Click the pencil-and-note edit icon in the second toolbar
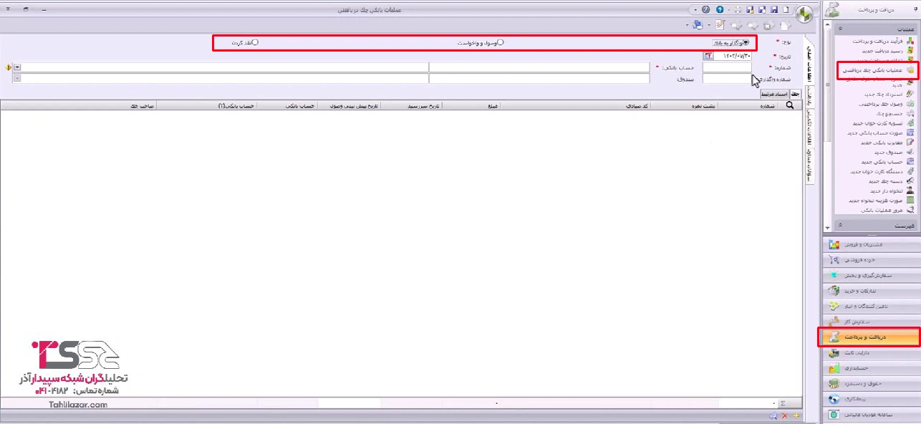 point(720,25)
